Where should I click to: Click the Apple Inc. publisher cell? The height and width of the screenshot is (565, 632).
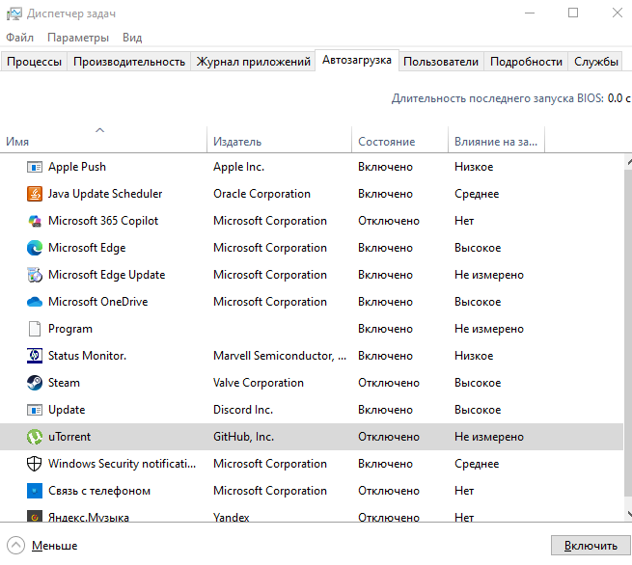click(x=238, y=167)
